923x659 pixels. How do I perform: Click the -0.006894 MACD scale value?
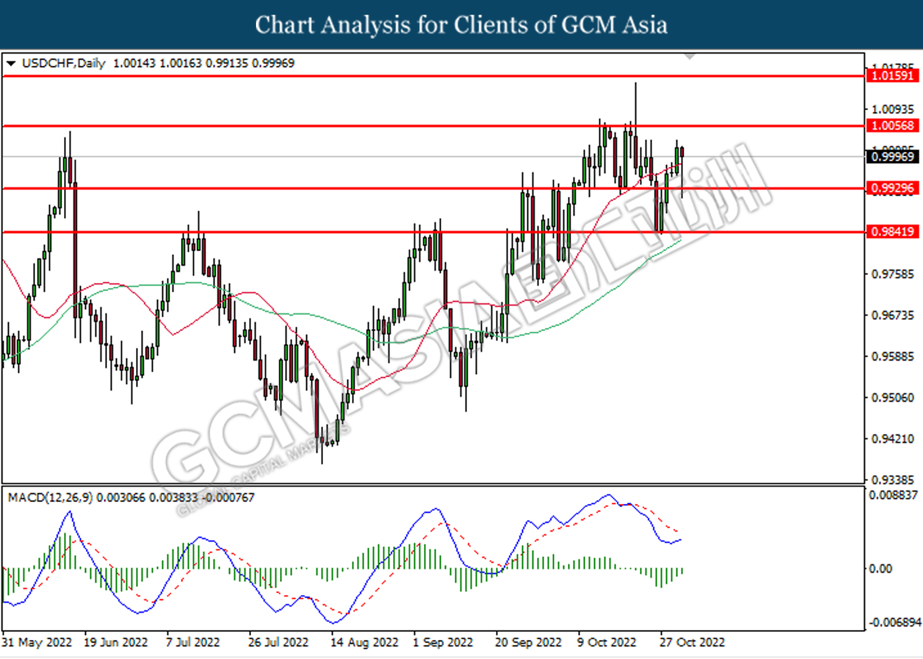tap(895, 623)
